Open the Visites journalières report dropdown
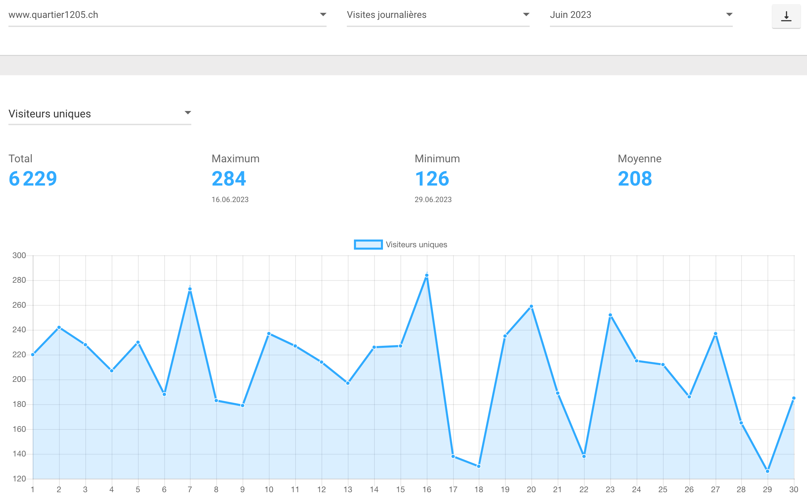807x503 pixels. pyautogui.click(x=438, y=15)
